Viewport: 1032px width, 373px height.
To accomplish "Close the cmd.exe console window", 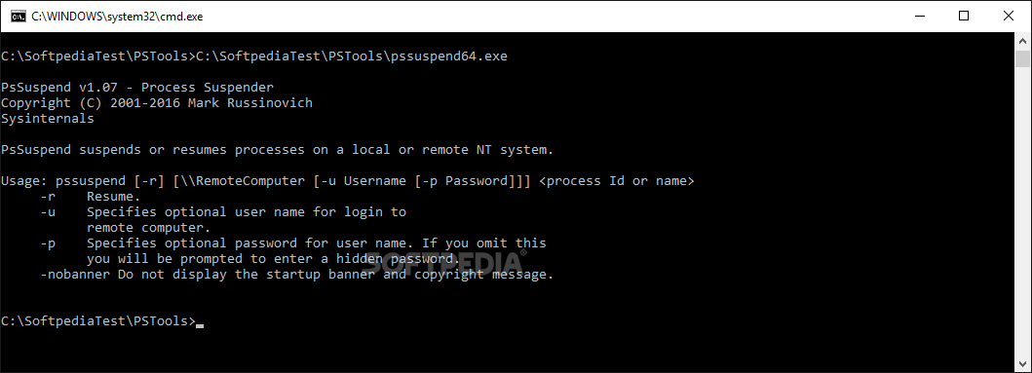I will pyautogui.click(x=1009, y=17).
